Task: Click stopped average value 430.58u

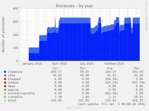Action: [x=112, y=79]
